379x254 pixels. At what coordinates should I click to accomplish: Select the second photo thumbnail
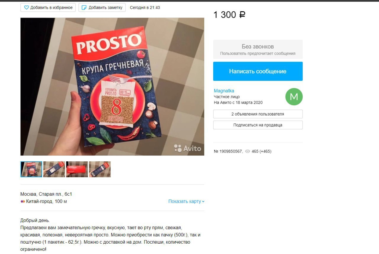[54, 169]
